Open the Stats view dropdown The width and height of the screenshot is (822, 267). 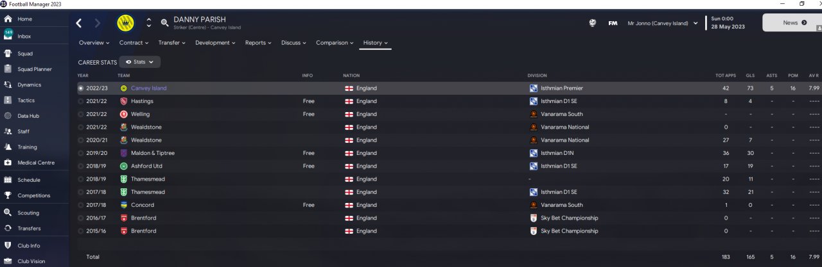click(139, 62)
